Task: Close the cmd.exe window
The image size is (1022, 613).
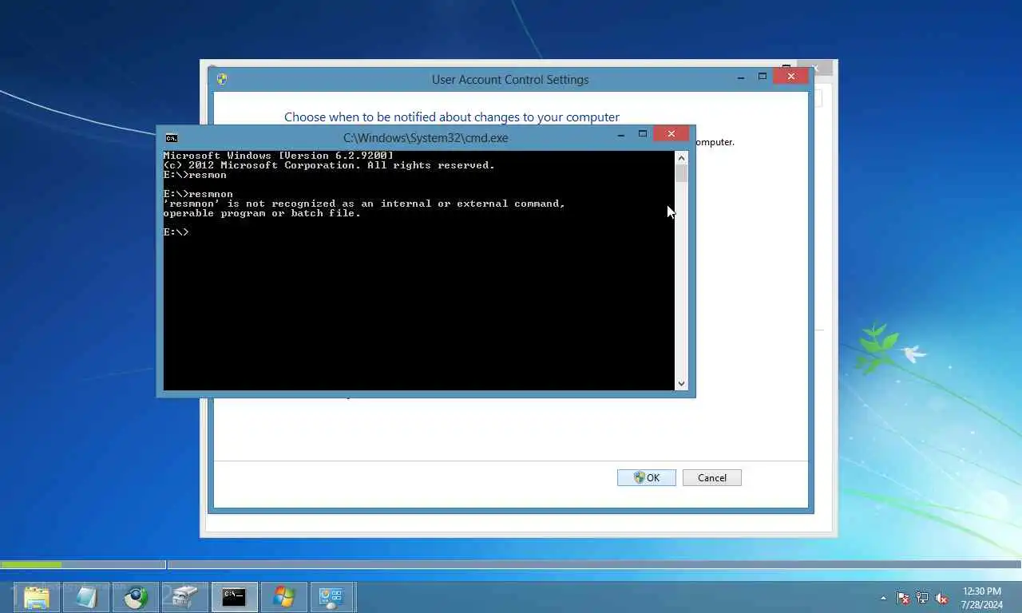Action: pyautogui.click(x=671, y=133)
